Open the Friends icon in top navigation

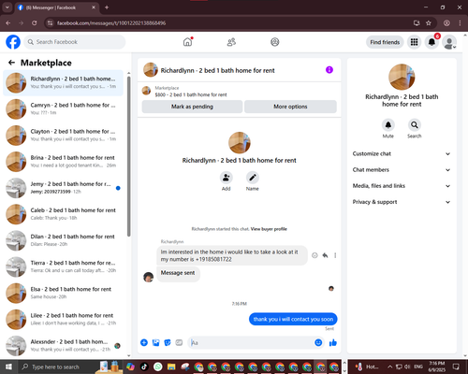tap(231, 42)
